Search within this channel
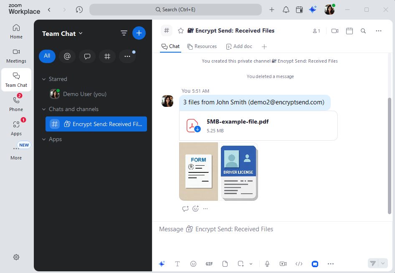 (363, 31)
